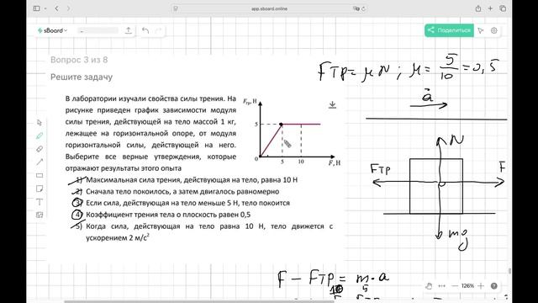The width and height of the screenshot is (538, 303).
Task: Zoom in with the plus button
Action: click(x=481, y=286)
